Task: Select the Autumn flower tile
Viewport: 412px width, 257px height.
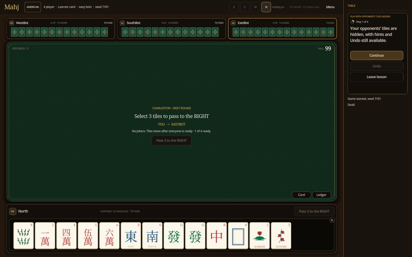Action: pyautogui.click(x=281, y=236)
